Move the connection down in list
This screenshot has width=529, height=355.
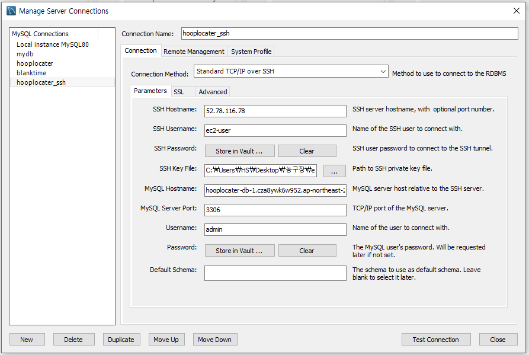pyautogui.click(x=215, y=340)
